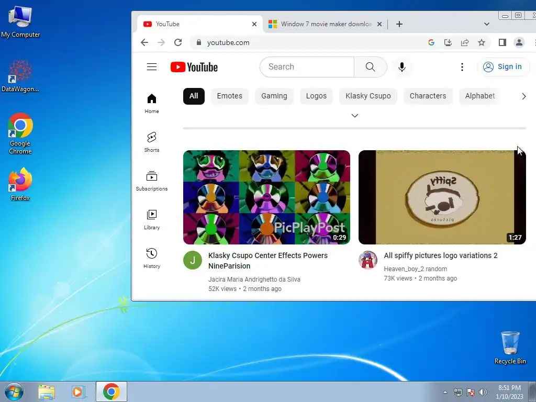Switch to the YouTube tab
Viewport: 536px width, 402px height.
(x=200, y=24)
